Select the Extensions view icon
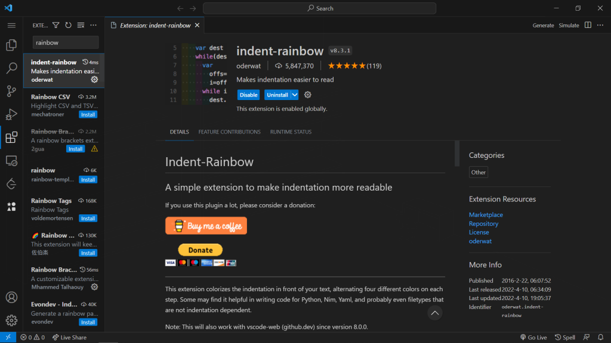Screen dimensions: 611x343 pos(11,138)
